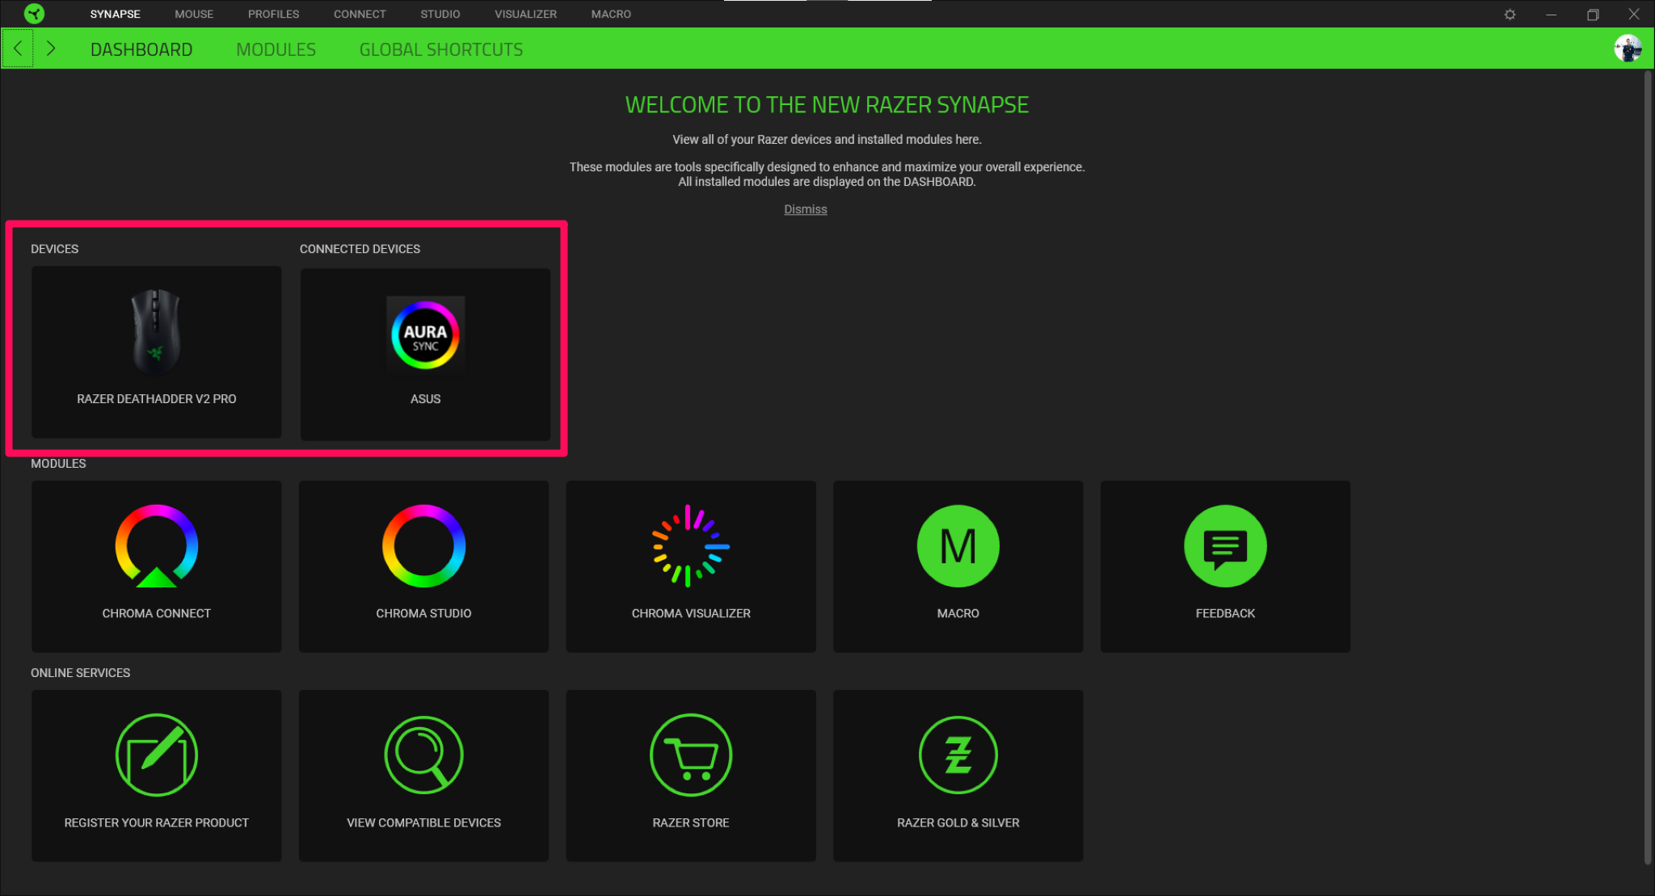Switch to the MOUSE tab
Viewport: 1655px width, 896px height.
pos(193,14)
